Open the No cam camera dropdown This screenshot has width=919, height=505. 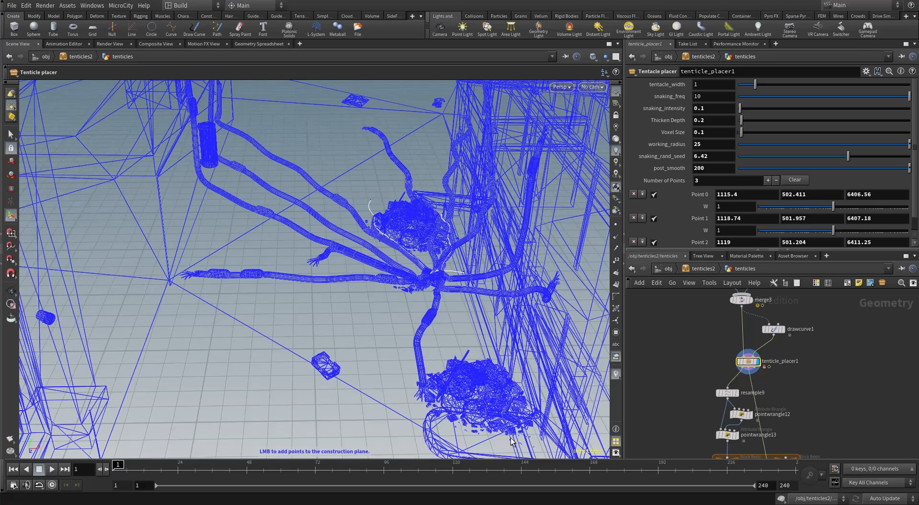coord(592,87)
